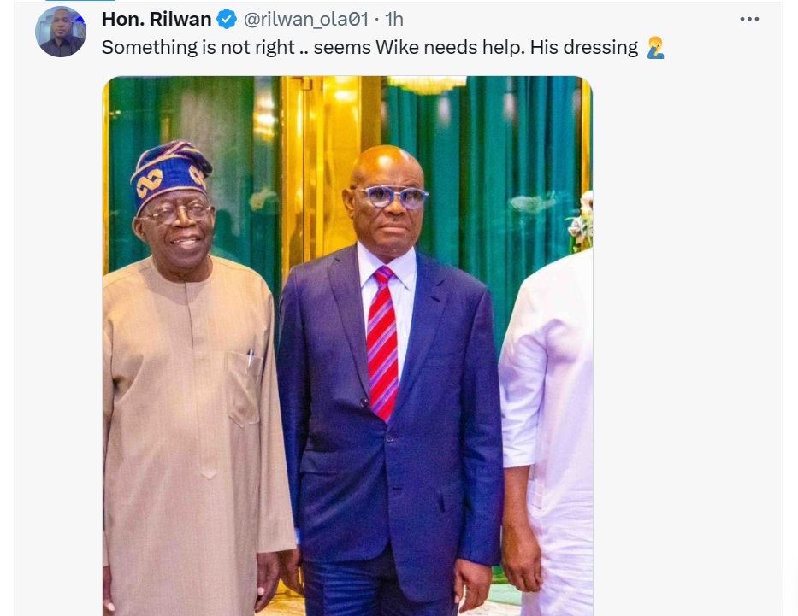Click the red striped tie in the photo
Image resolution: width=798 pixels, height=616 pixels.
point(382,342)
